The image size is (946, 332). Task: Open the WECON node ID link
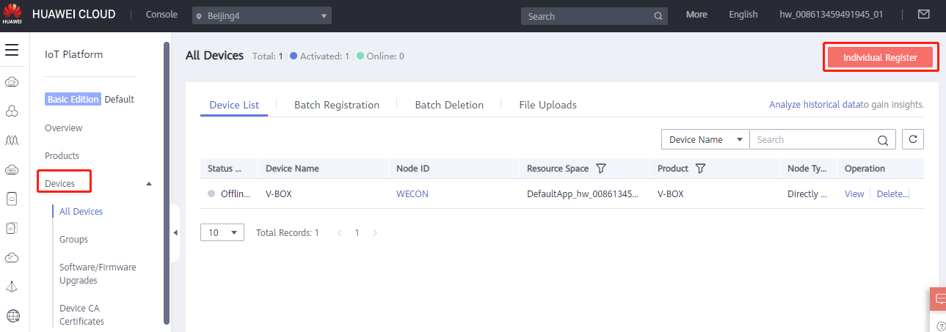click(412, 194)
